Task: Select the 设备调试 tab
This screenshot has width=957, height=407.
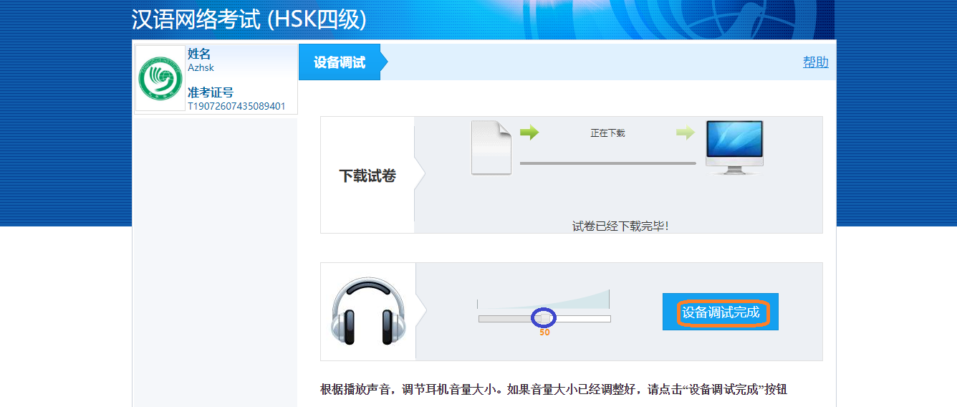Action: pos(340,62)
